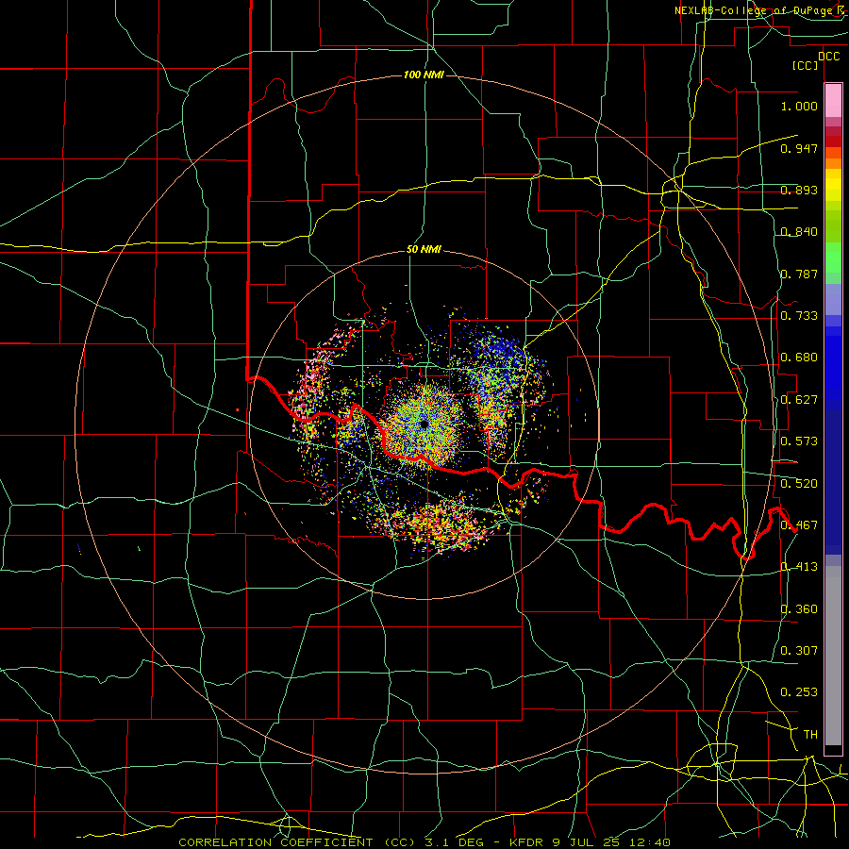Click the 0.413 scale value
Viewport: 849px width, 849px height.
pyautogui.click(x=799, y=567)
